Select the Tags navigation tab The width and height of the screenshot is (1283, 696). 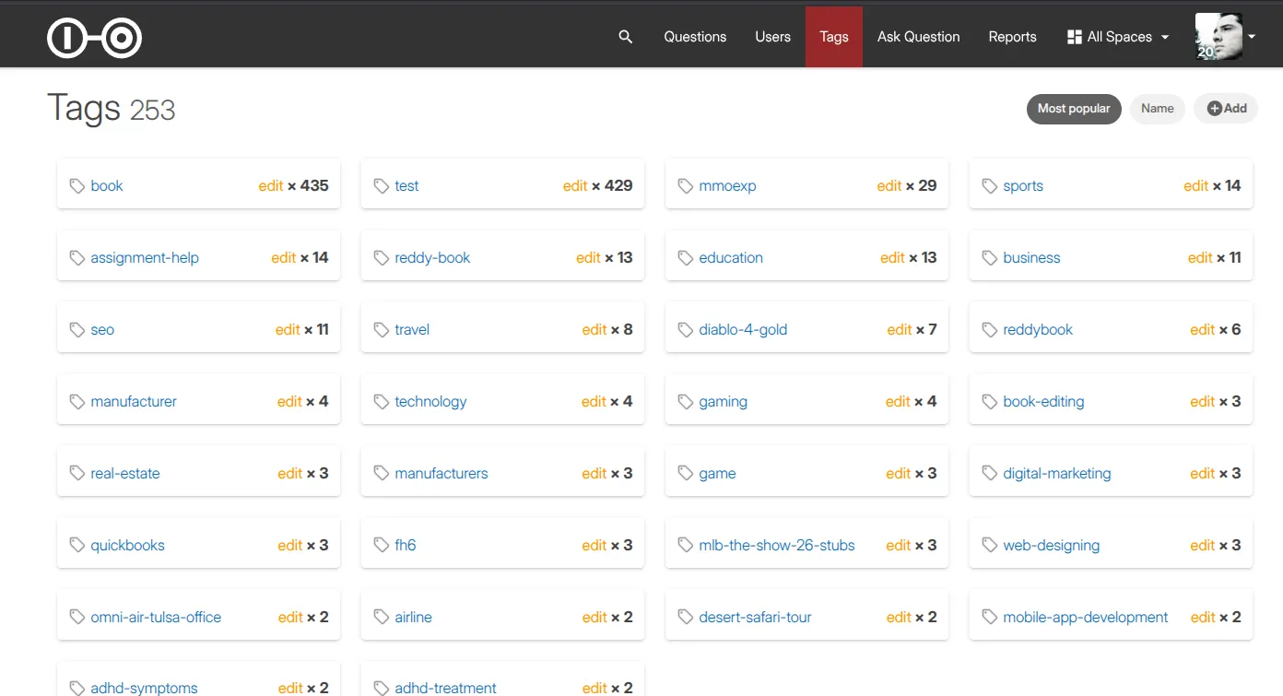pos(834,37)
